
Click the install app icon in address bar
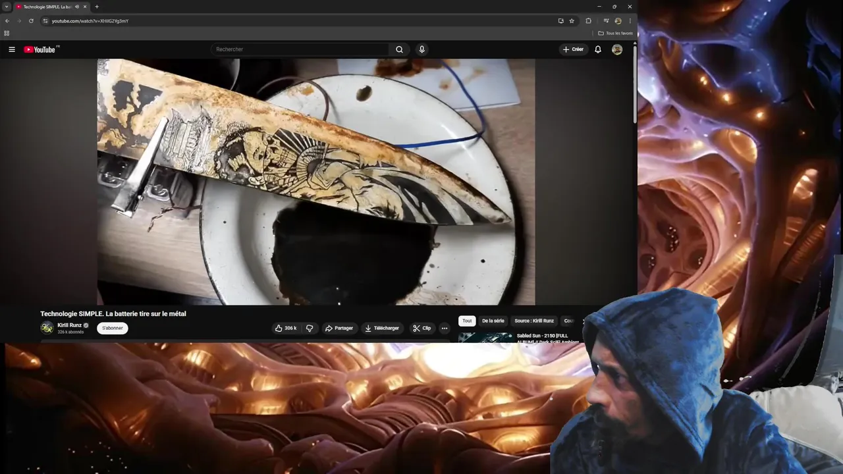(560, 21)
